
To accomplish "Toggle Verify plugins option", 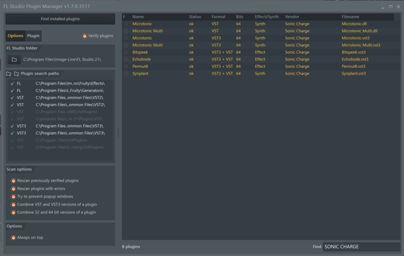I will click(84, 36).
